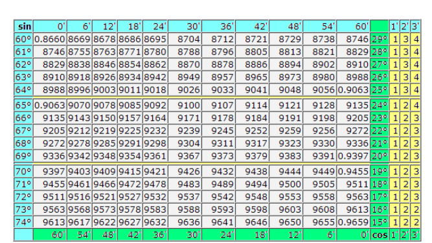
Task: Click the value 8704
Action: click(185, 39)
